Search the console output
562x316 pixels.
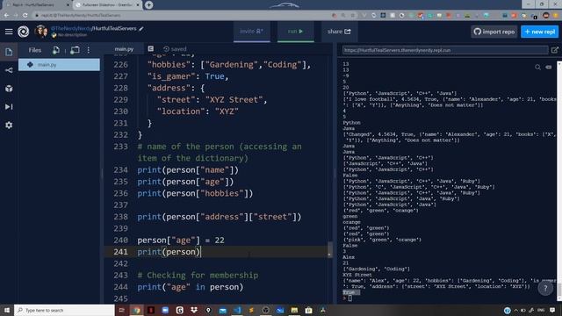(x=537, y=67)
